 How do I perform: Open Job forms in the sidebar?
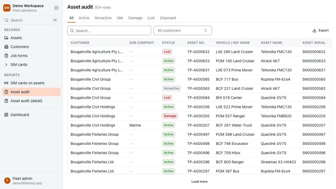coord(31,56)
